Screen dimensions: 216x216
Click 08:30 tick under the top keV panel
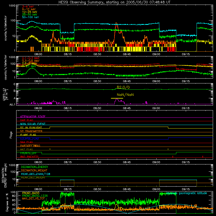97,54
